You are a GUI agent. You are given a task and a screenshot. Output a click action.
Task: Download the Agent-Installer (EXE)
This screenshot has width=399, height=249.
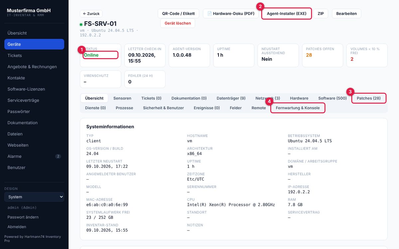[287, 14]
